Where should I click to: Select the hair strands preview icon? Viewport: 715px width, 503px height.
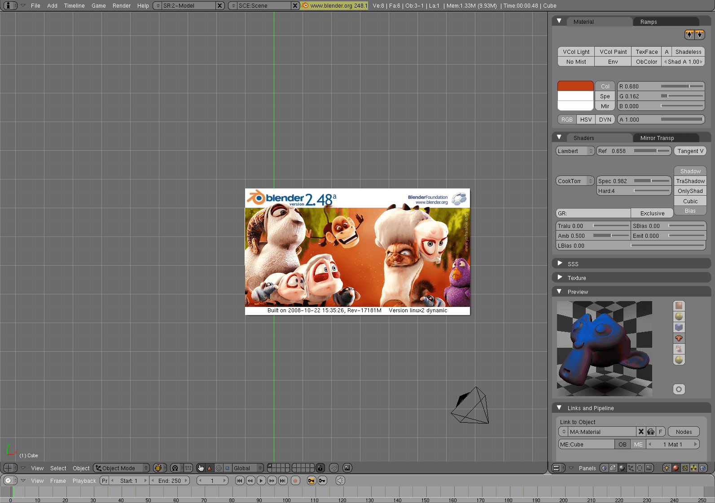679,349
